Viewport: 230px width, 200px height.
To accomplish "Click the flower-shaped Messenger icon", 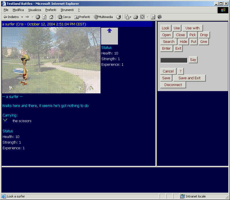I will tap(160, 17).
